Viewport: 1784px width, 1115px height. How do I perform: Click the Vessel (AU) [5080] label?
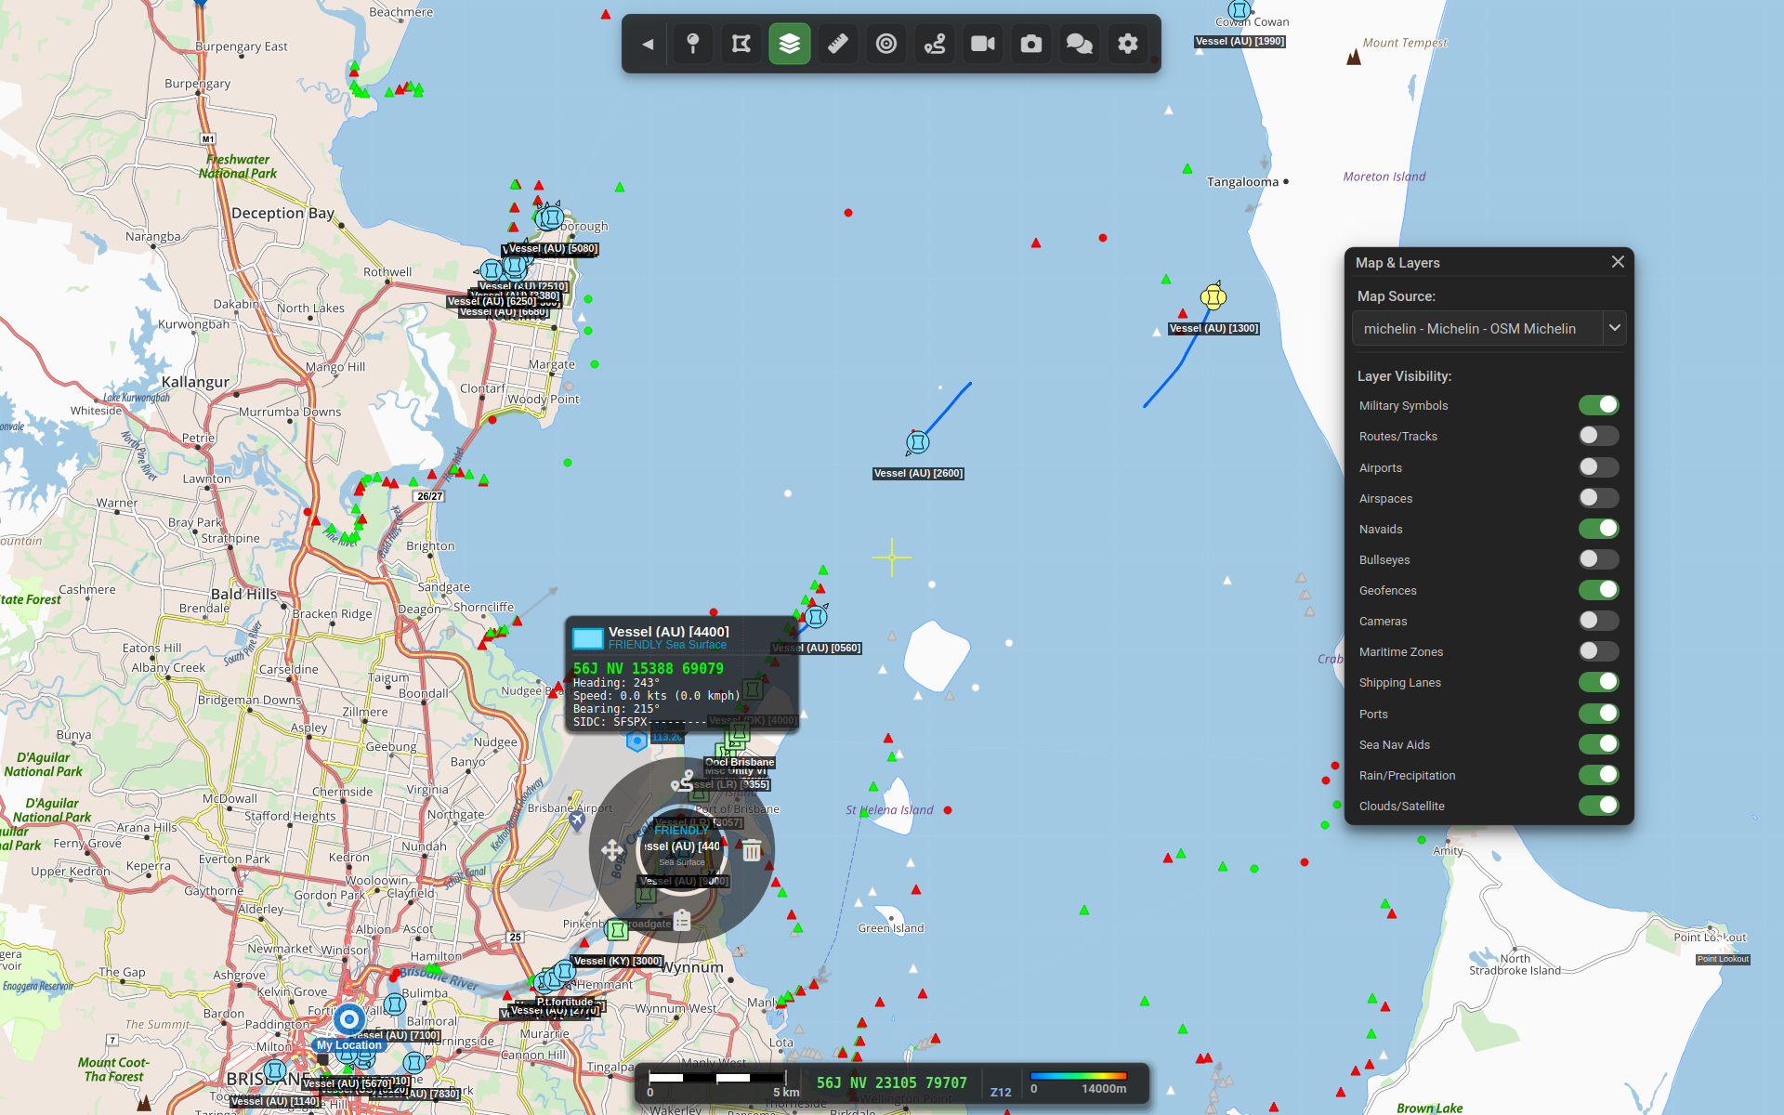(x=553, y=249)
